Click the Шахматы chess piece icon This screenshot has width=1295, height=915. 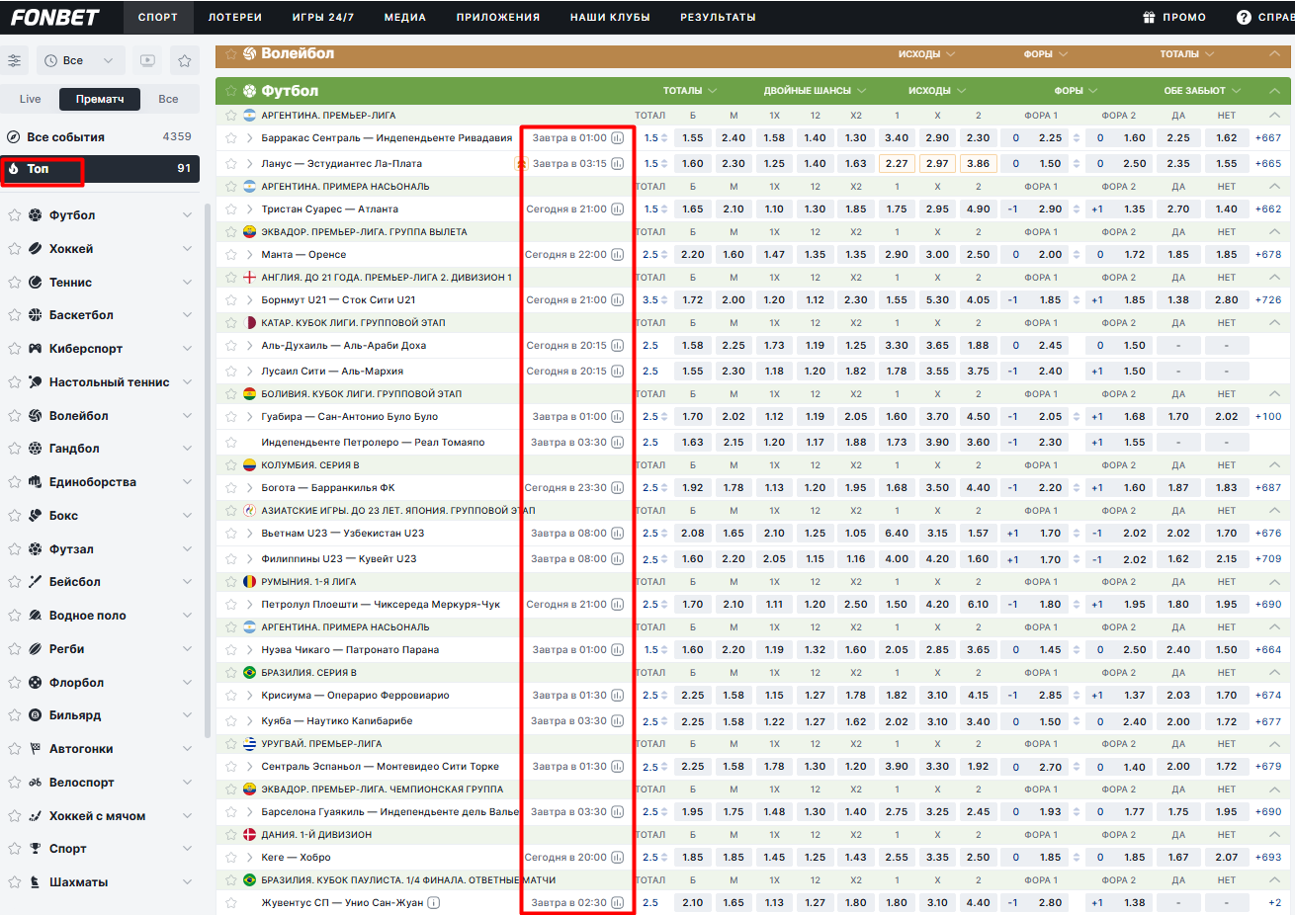36,882
